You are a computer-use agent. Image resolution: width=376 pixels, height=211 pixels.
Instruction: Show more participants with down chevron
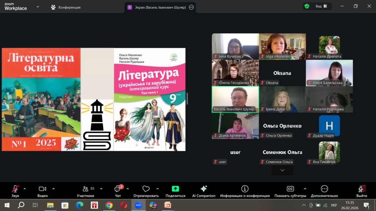click(x=282, y=170)
